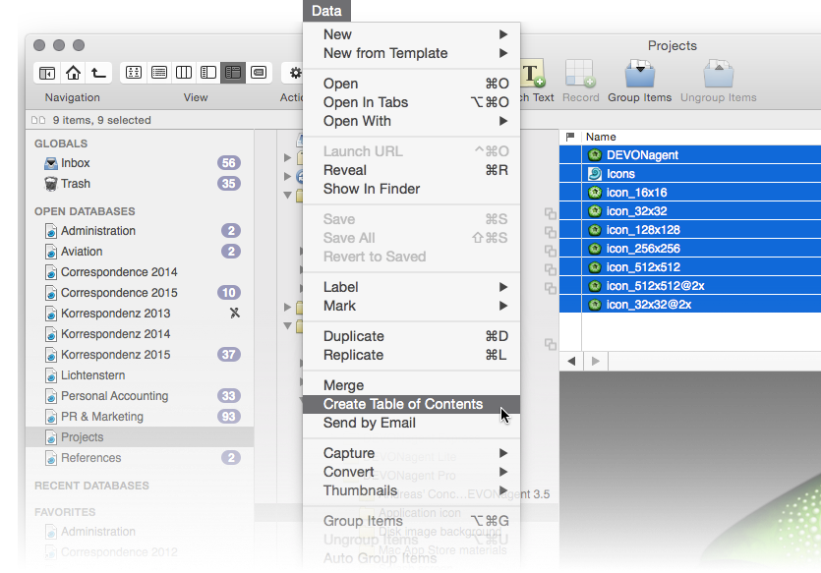This screenshot has height=573, width=821.
Task: Choose Open In Tabs
Action: (x=412, y=102)
